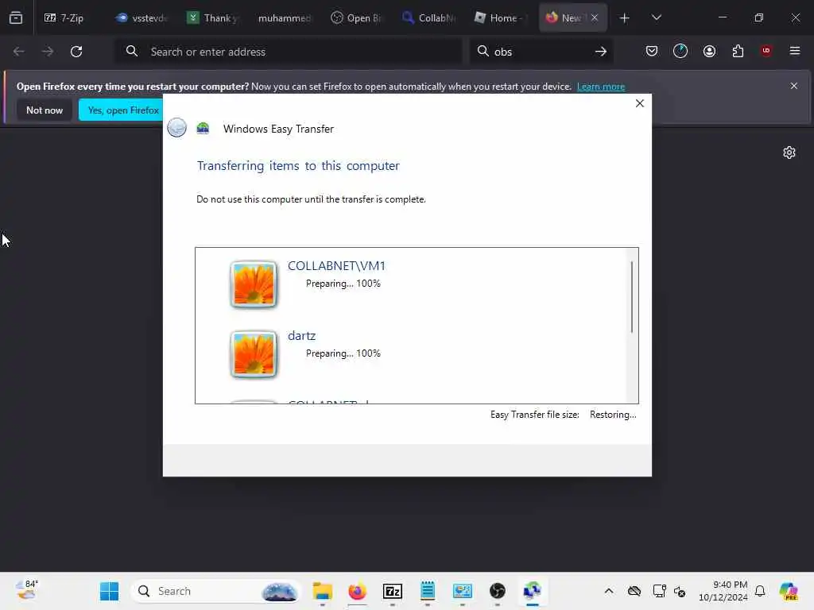The image size is (814, 610).
Task: Dismiss the Firefox startup notification bar
Action: (794, 86)
